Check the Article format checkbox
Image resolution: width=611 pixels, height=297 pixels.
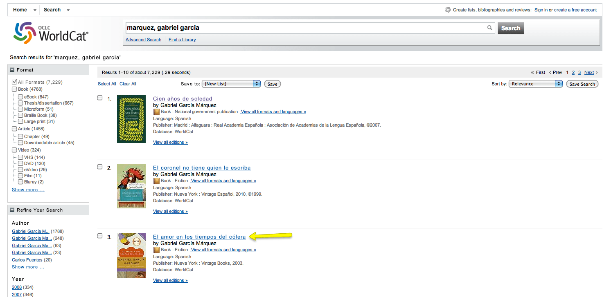pos(14,129)
